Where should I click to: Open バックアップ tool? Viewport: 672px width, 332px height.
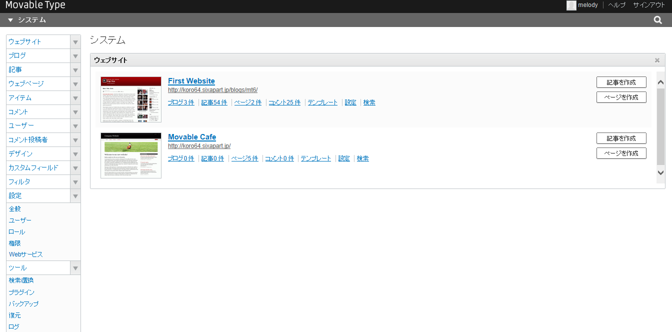coord(23,304)
